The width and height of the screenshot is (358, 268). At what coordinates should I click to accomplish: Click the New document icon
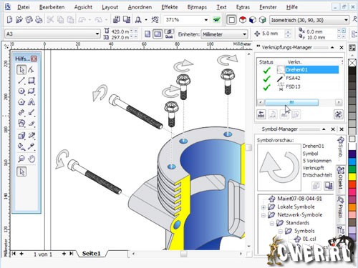tap(9, 20)
